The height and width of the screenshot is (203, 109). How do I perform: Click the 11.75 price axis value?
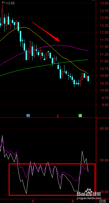[104, 40]
